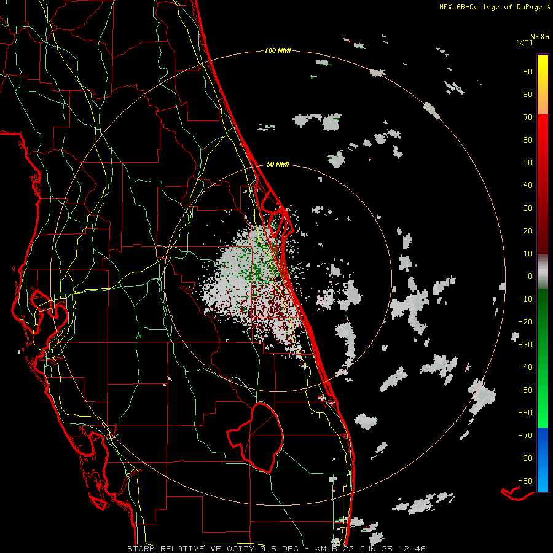Click the -40 value on the velocity scale
This screenshot has height=553, width=553.
click(525, 367)
